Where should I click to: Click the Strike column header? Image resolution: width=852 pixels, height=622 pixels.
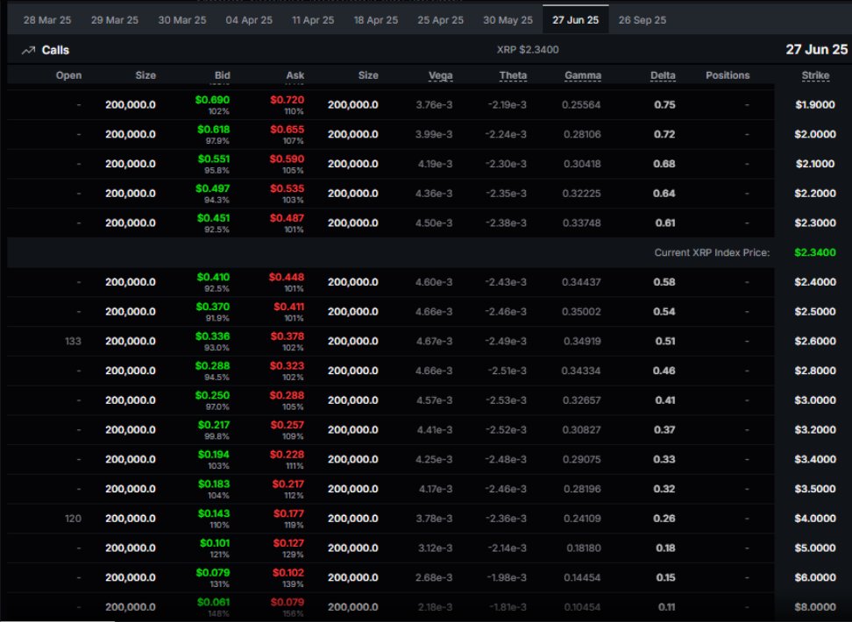coord(815,75)
